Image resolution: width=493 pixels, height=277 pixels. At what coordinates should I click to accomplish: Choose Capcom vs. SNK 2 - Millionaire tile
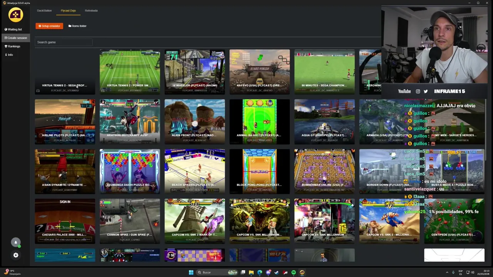coord(389,221)
